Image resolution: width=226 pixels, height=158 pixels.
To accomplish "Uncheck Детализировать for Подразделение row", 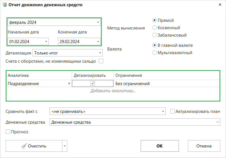I will pos(93,84).
